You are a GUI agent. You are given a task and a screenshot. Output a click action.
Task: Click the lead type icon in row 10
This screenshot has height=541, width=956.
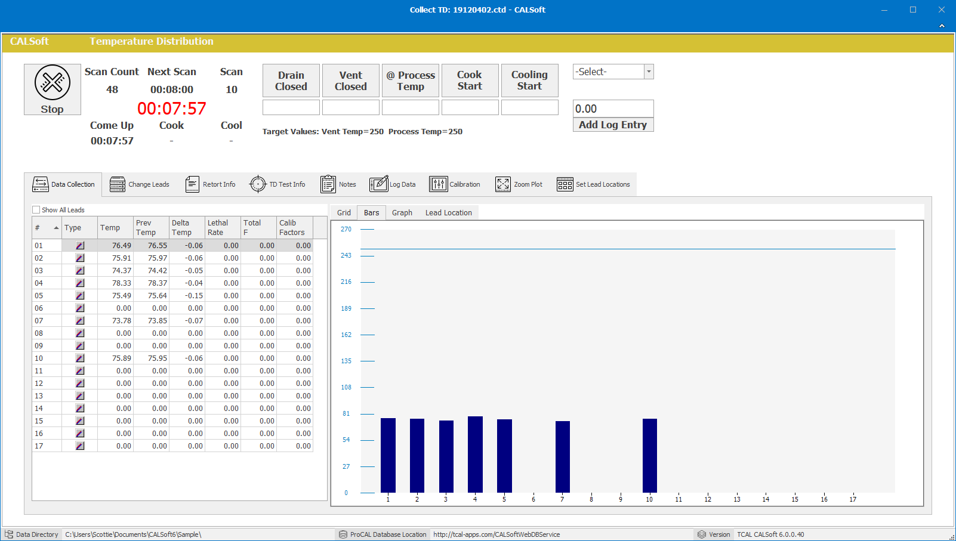(80, 358)
